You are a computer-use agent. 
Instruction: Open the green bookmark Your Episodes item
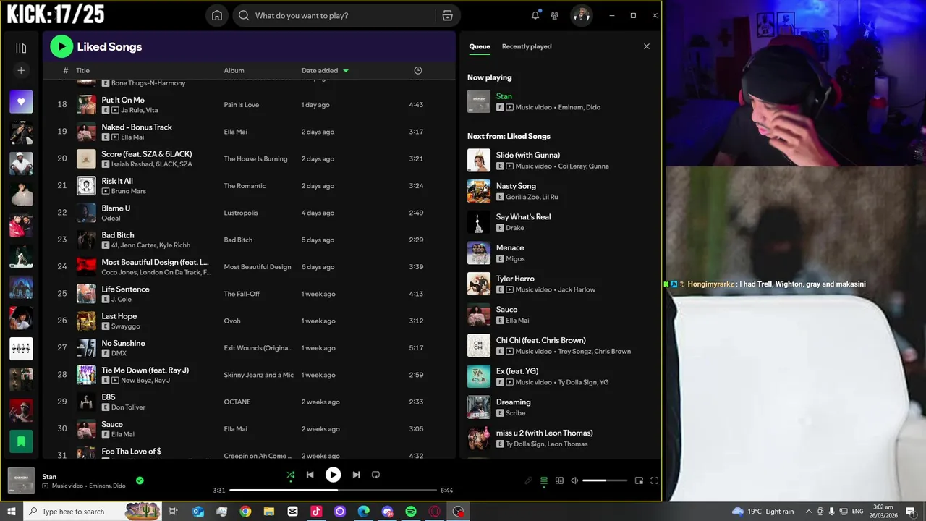pos(21,441)
